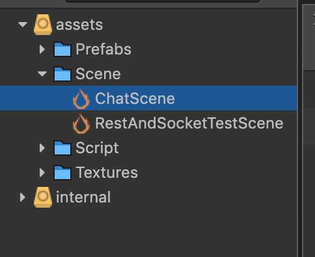315x257 pixels.
Task: Click the panel divider beside the asset tree
Action: pyautogui.click(x=300, y=130)
